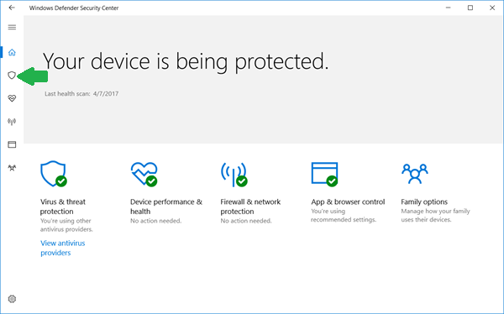Open Family options sidebar icon
Image resolution: width=504 pixels, height=314 pixels.
pyautogui.click(x=12, y=168)
